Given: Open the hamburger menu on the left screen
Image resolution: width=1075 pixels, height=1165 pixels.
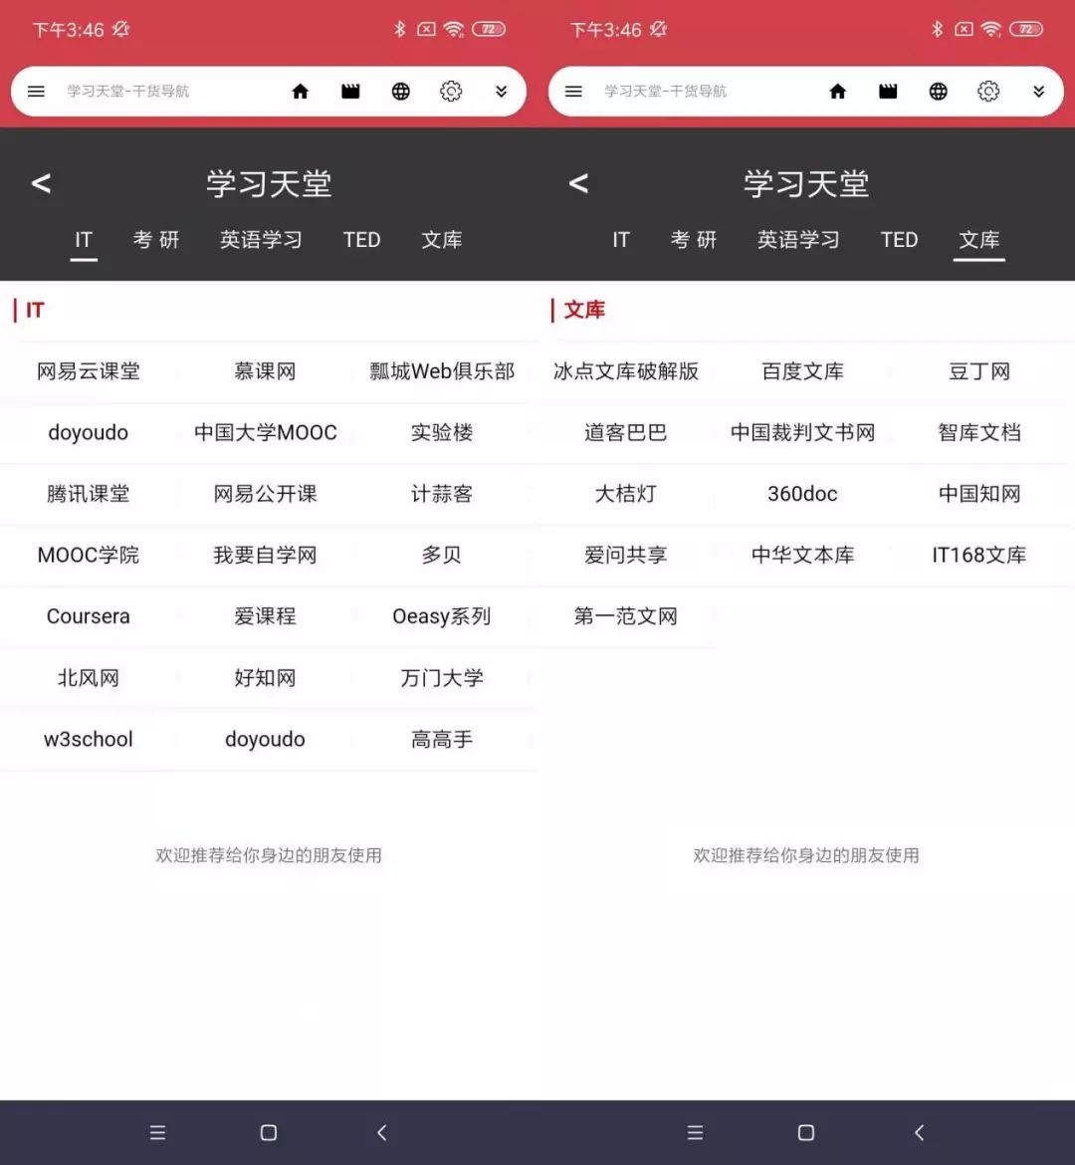Looking at the screenshot, I should point(37,92).
